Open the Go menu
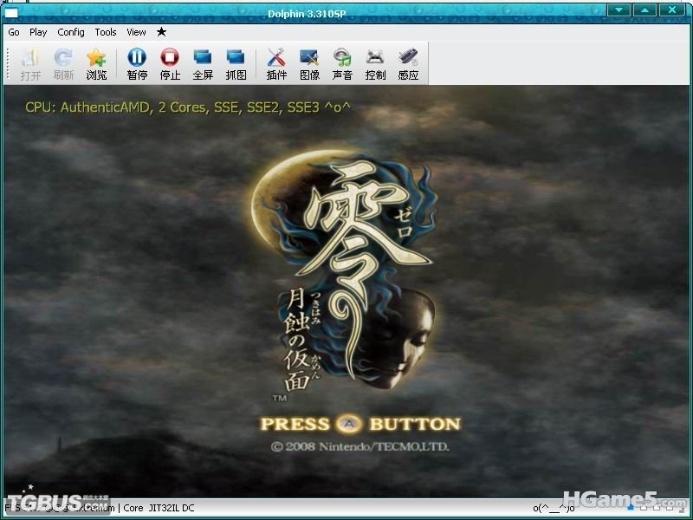 (14, 32)
